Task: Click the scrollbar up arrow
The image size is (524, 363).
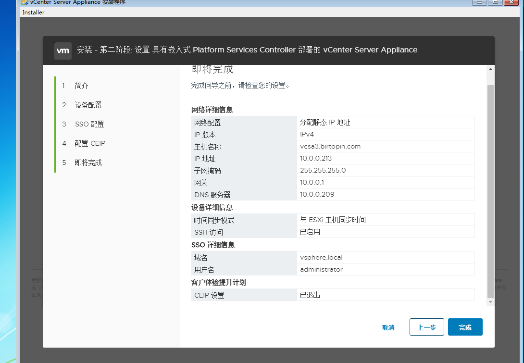Action: (490, 70)
